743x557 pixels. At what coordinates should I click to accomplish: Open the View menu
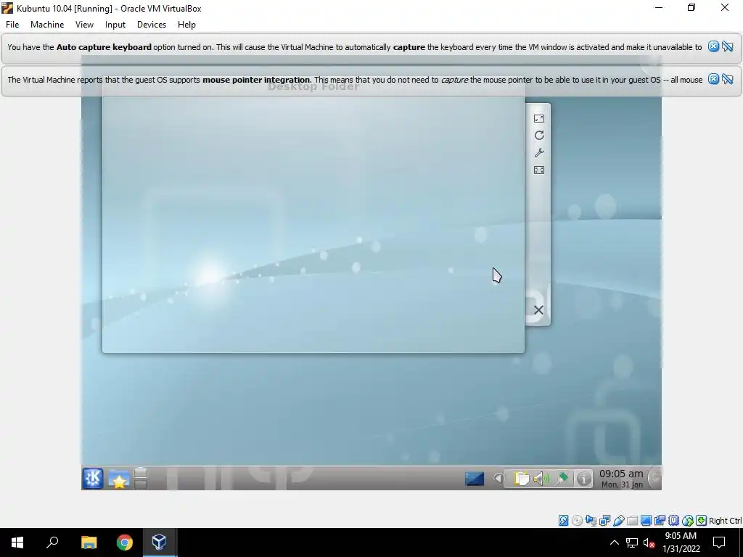click(84, 25)
